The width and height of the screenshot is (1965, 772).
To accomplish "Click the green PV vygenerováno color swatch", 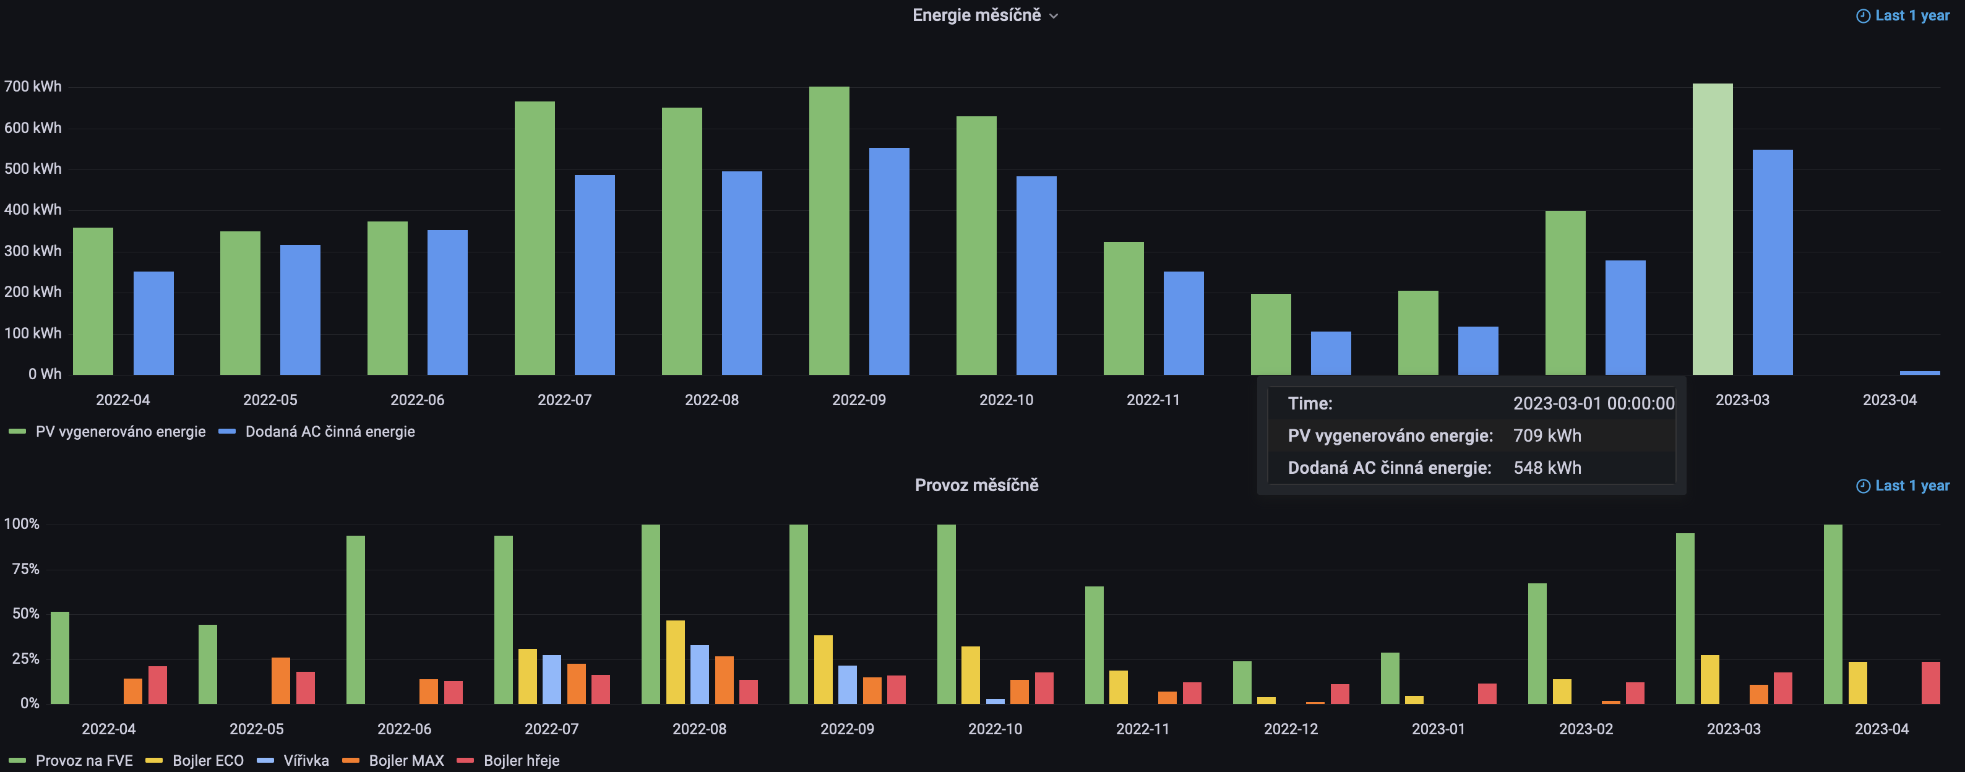I will click(x=17, y=432).
